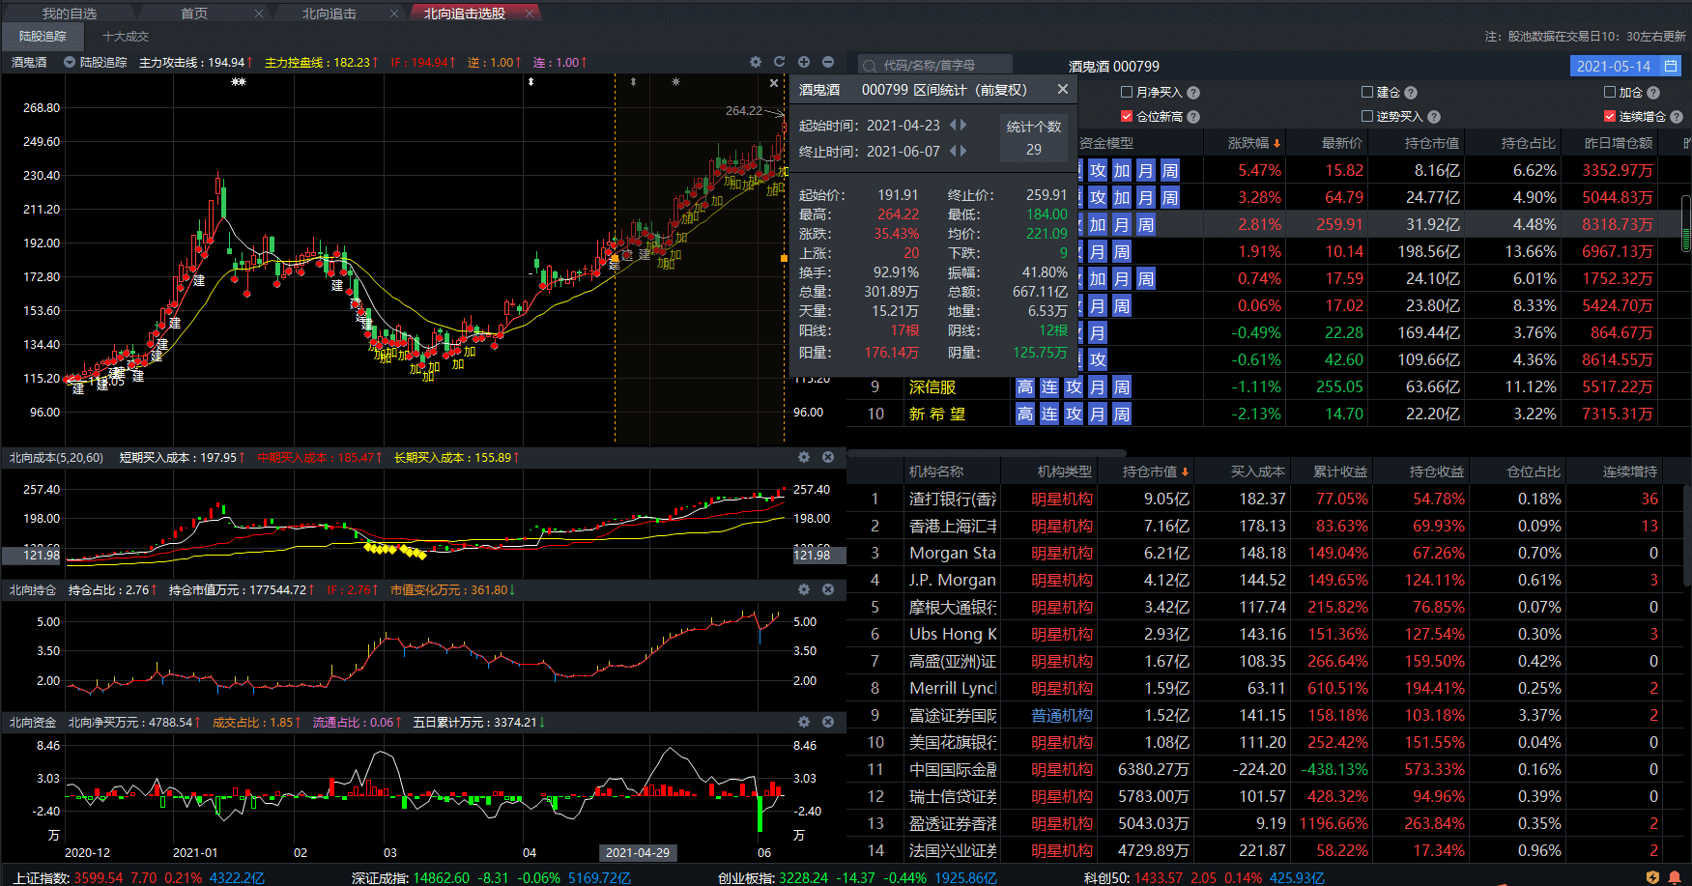Click help icon next to 月净买入

coord(1193,93)
